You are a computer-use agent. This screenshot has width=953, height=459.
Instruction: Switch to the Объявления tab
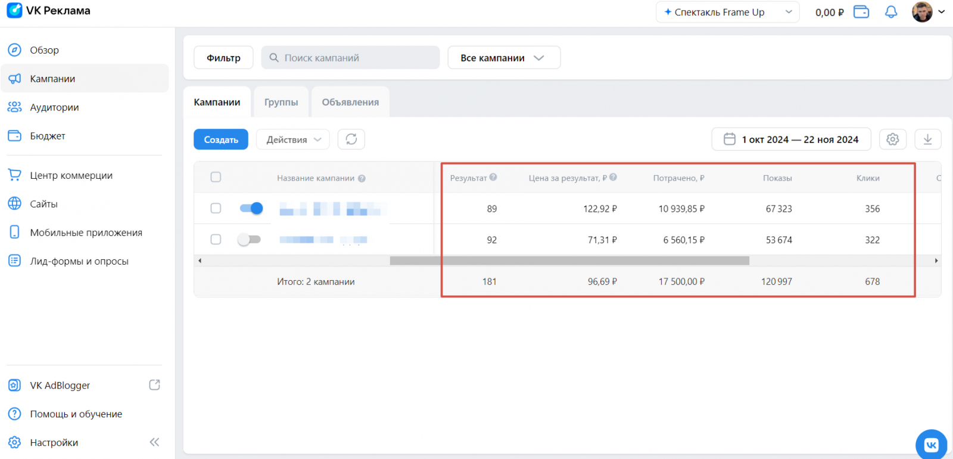(x=350, y=103)
